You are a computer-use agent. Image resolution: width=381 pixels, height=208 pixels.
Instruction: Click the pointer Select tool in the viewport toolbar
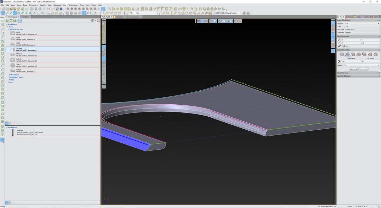104,23
